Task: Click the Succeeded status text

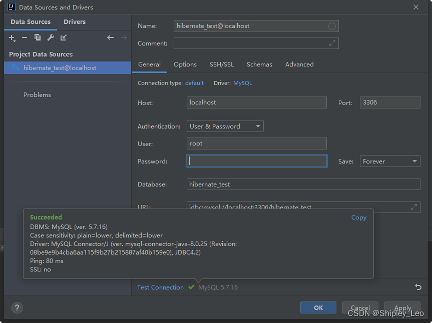Action: point(46,217)
